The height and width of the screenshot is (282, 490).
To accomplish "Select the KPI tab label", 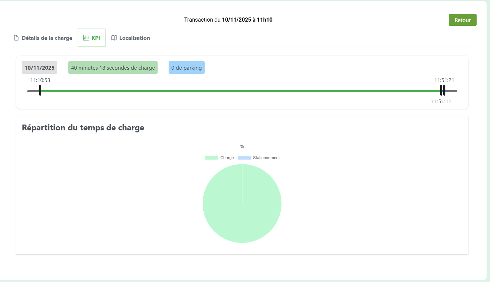I will pyautogui.click(x=95, y=38).
